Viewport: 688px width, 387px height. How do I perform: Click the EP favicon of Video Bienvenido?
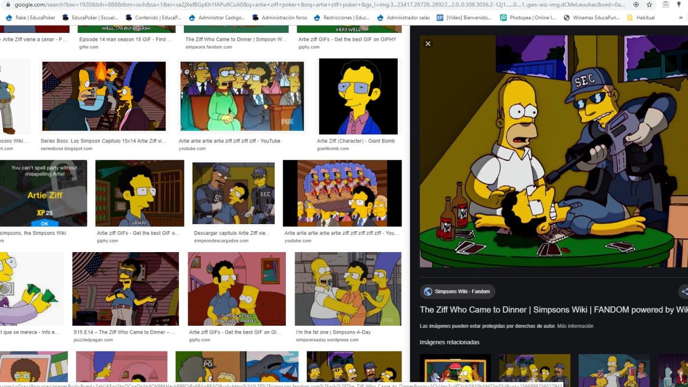tap(440, 17)
